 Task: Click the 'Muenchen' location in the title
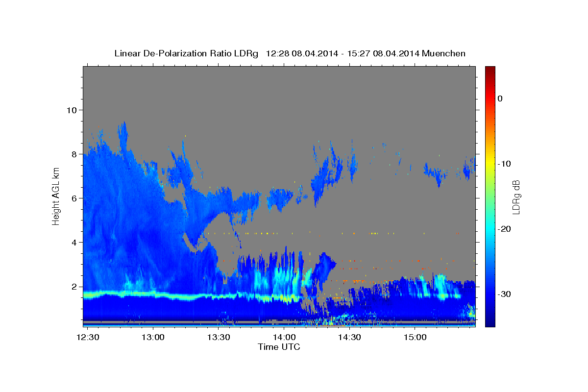(x=444, y=53)
